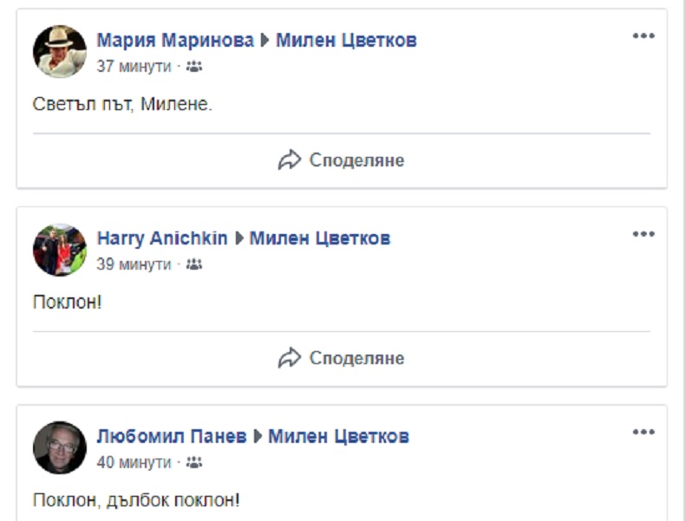Screen dimensions: 685x521
Task: Open options menu on Мария Маринова's post
Action: [x=643, y=36]
